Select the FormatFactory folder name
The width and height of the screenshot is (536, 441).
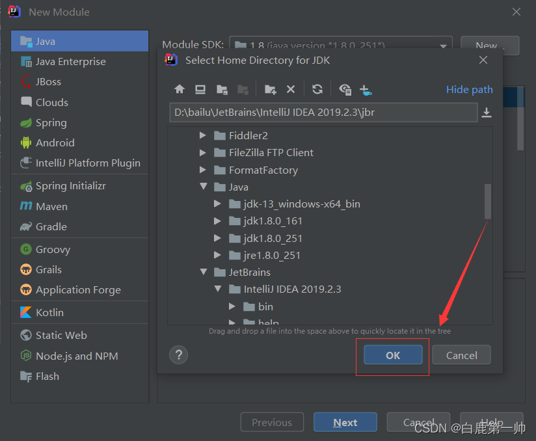pos(263,170)
